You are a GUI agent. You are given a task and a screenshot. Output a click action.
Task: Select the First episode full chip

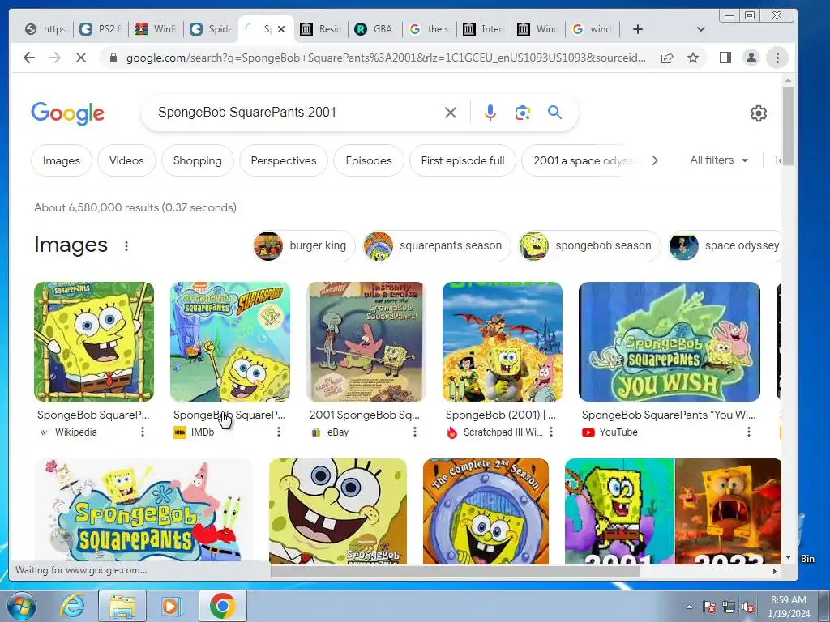(463, 160)
